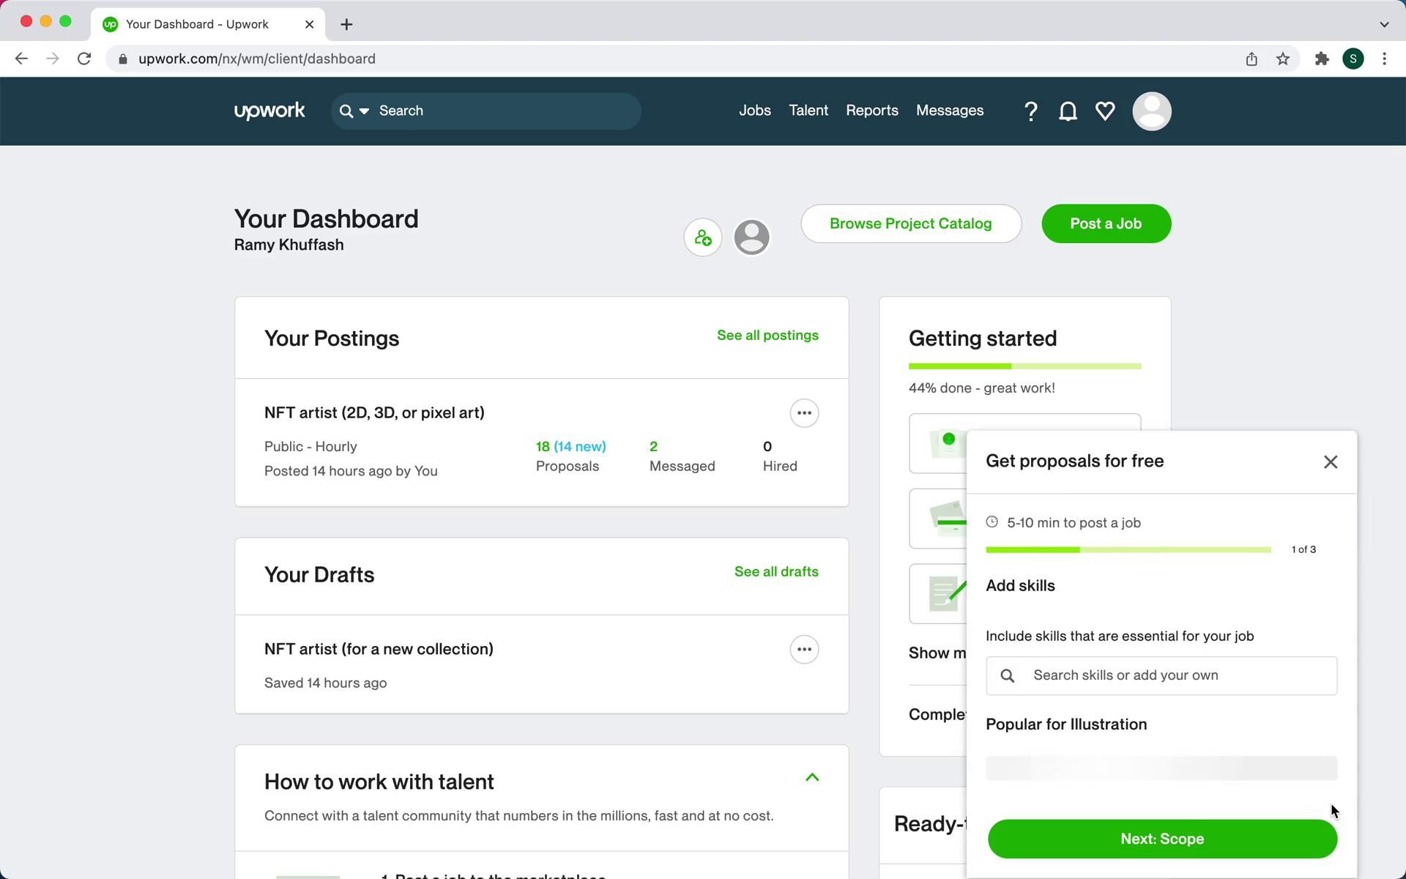Open the Reports menu
The image size is (1406, 879).
(871, 111)
